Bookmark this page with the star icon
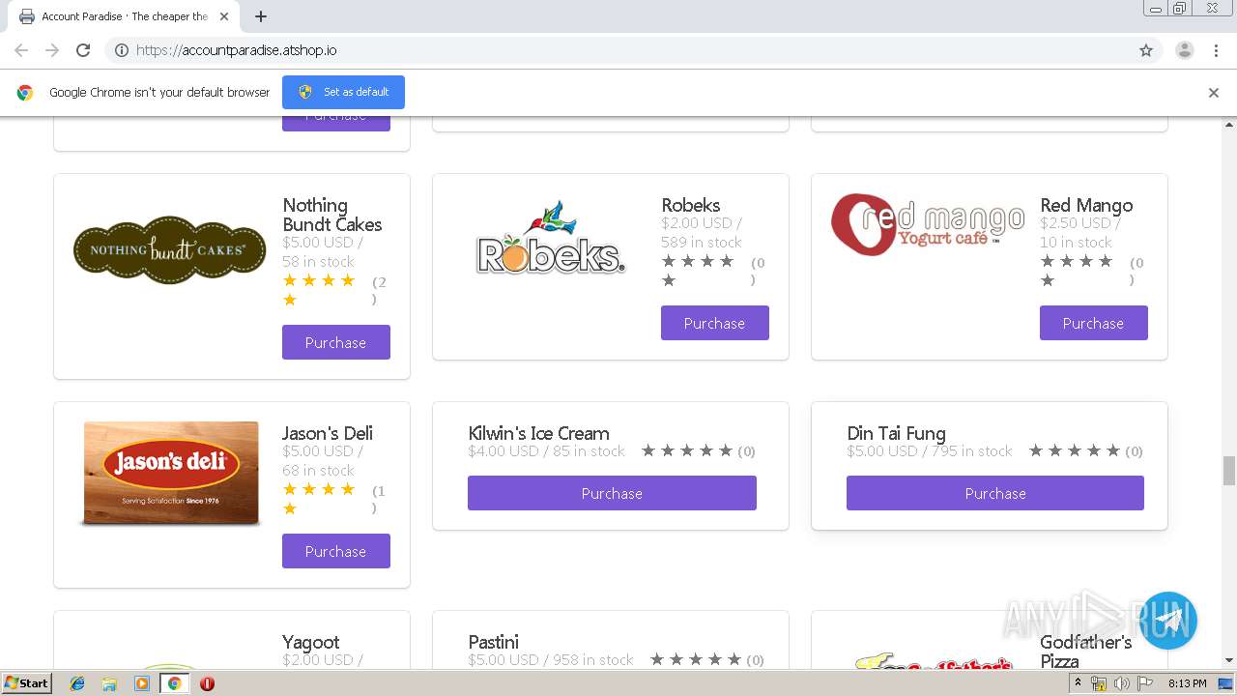Screen dimensions: 1237x696 [x=1146, y=50]
